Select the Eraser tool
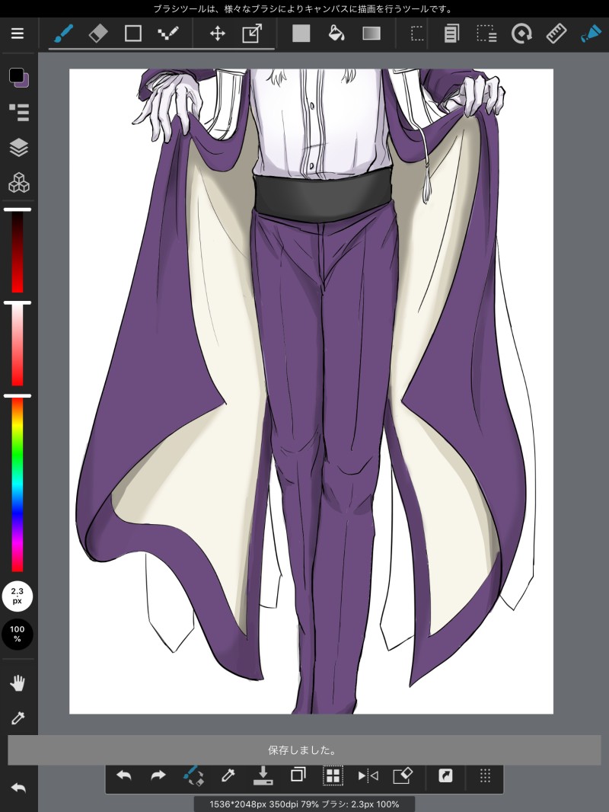The image size is (609, 812). (98, 34)
